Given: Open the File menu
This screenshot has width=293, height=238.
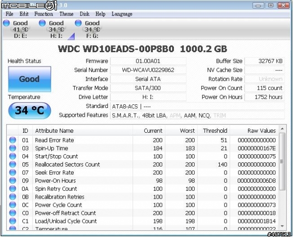Looking at the screenshot, I should (x=9, y=14).
